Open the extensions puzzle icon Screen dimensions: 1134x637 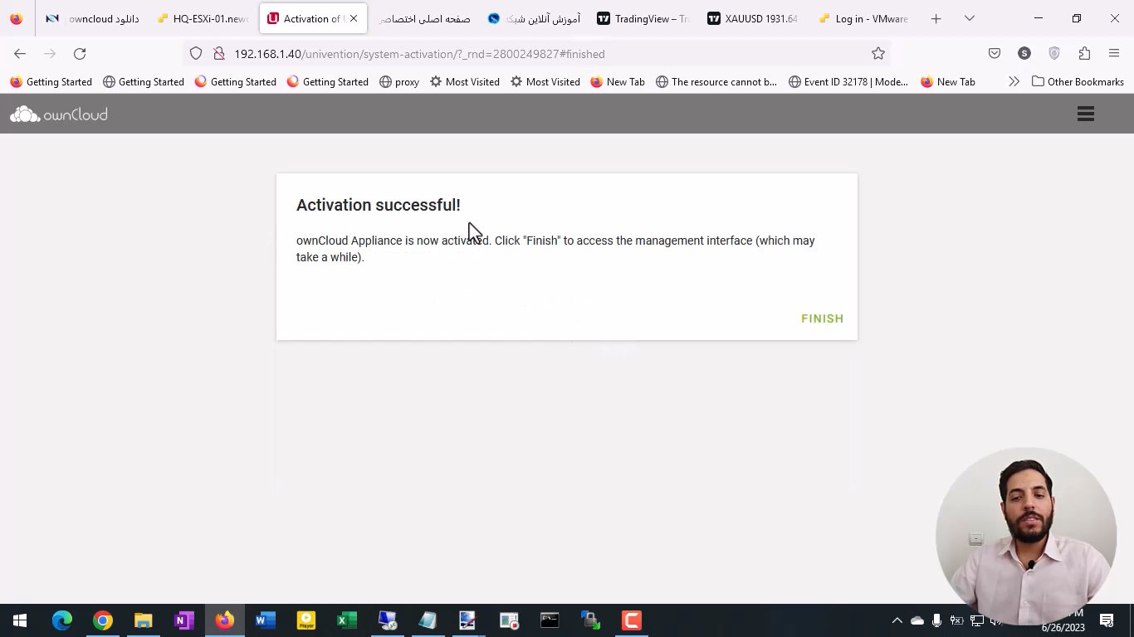pyautogui.click(x=1084, y=54)
